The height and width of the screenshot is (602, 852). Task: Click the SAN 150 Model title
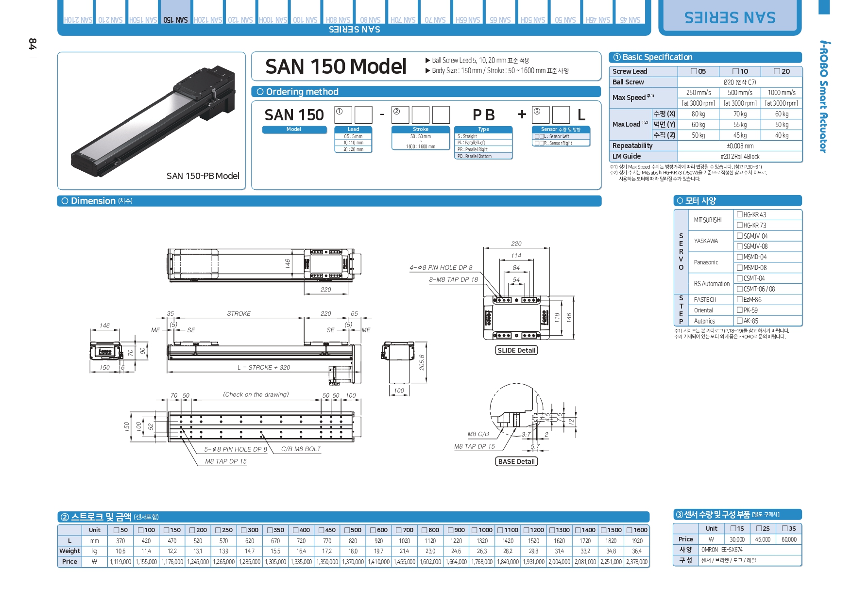coord(336,66)
